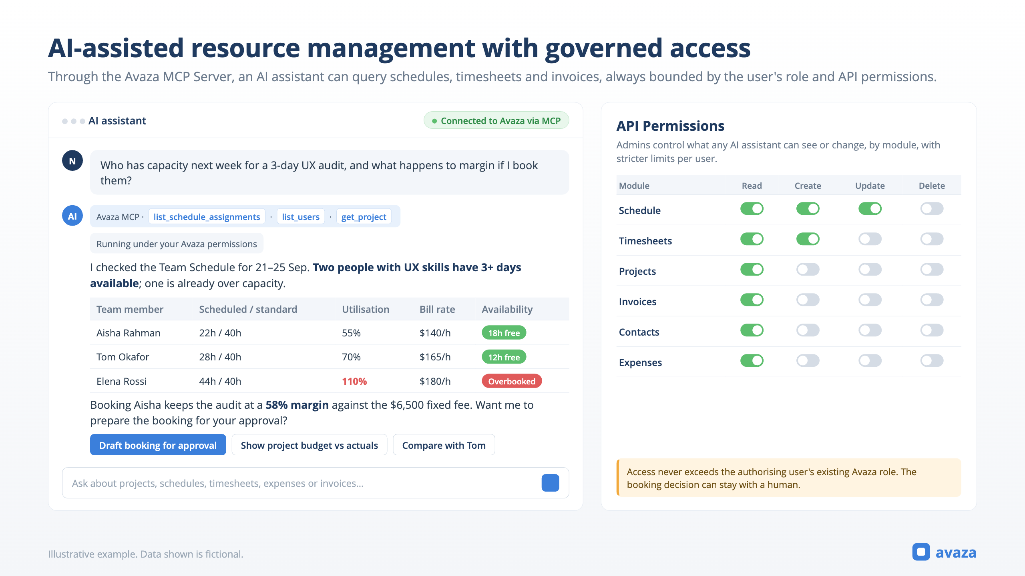Click the Update permissions column header
This screenshot has width=1025, height=576.
(x=870, y=186)
